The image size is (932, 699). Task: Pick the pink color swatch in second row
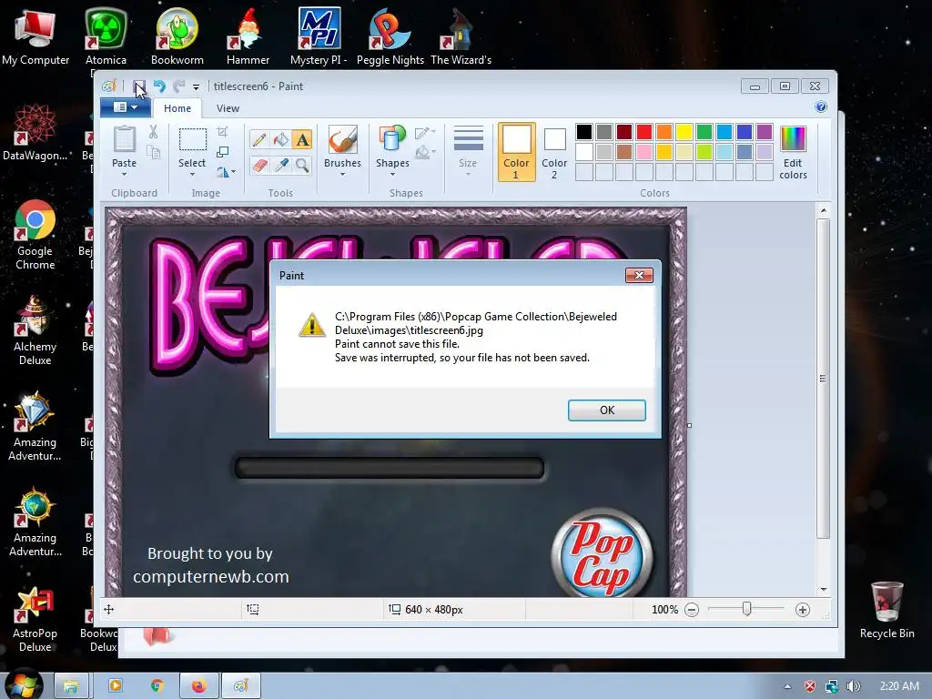pos(643,152)
